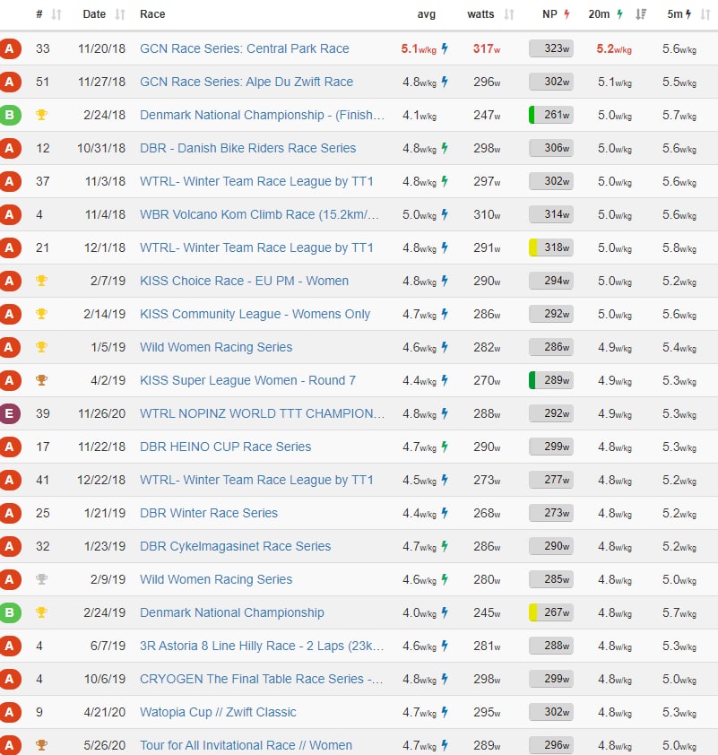Click the 289w NP bar with green marker
Image resolution: width=718 pixels, height=755 pixels.
coord(551,380)
